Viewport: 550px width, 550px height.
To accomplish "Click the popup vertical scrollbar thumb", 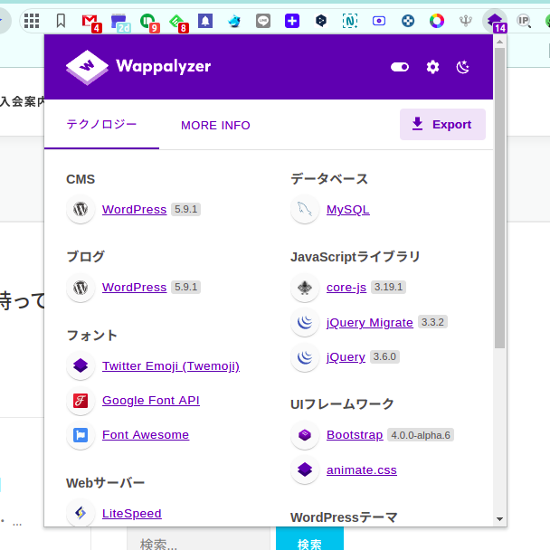I will coord(500,198).
